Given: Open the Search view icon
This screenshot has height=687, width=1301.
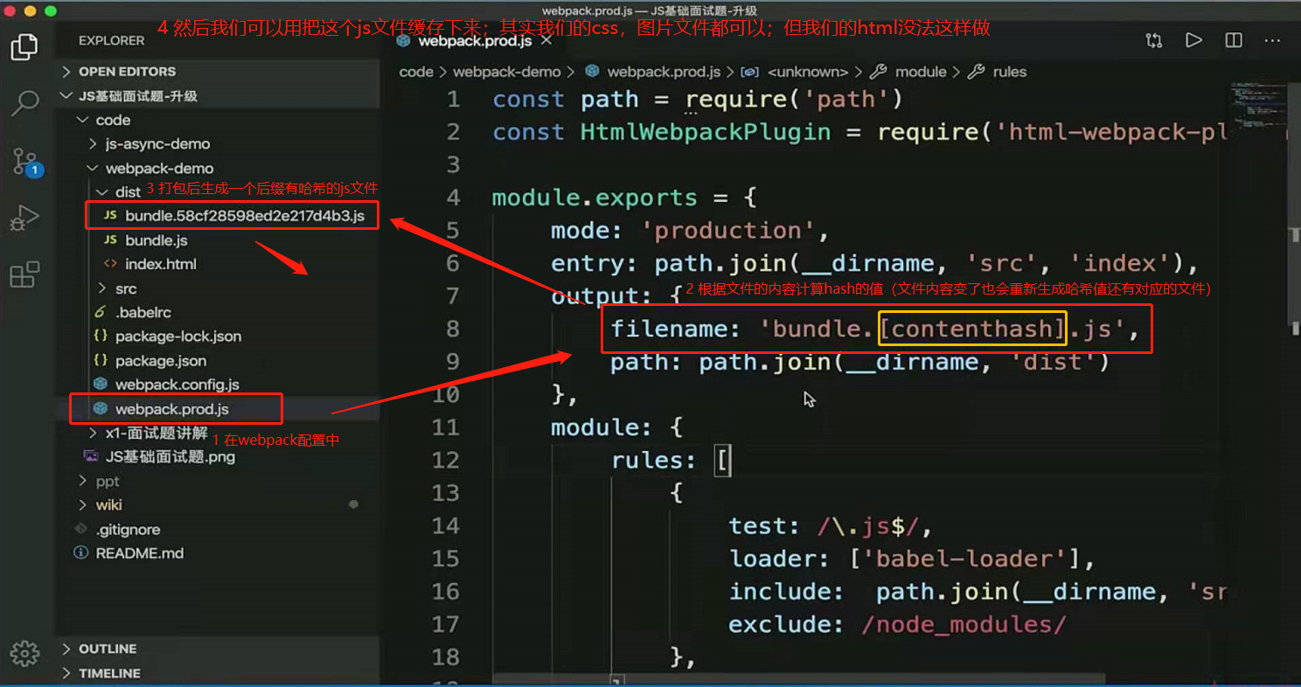Looking at the screenshot, I should [24, 103].
